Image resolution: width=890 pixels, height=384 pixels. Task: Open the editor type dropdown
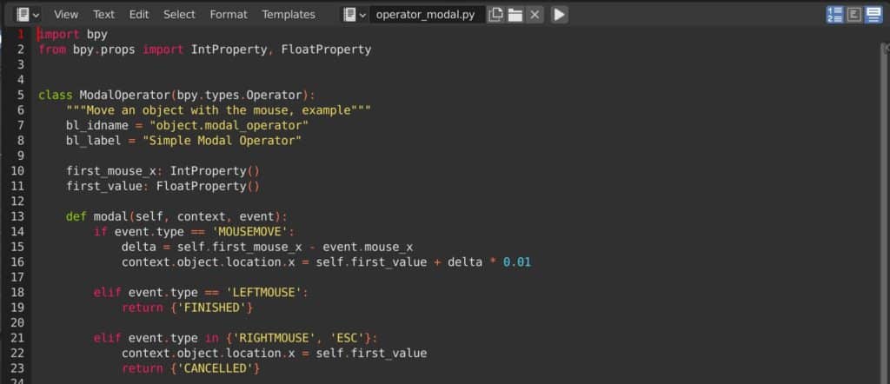coord(28,14)
